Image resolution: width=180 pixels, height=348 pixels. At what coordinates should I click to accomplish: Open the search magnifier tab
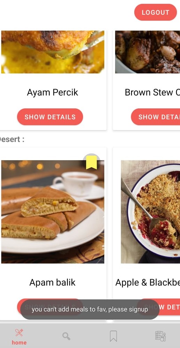66,336
